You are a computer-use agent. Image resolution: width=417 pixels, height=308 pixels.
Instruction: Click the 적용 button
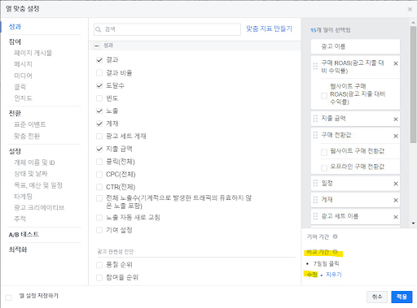[402, 297]
